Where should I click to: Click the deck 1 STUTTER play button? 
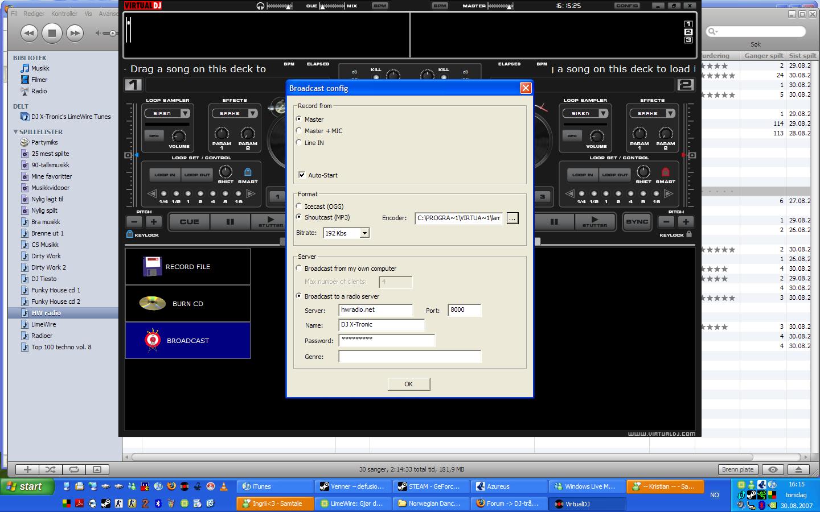pyautogui.click(x=270, y=221)
